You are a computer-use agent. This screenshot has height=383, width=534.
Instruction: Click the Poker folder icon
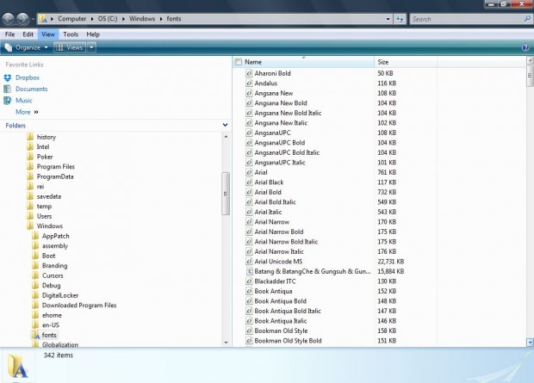tap(30, 157)
